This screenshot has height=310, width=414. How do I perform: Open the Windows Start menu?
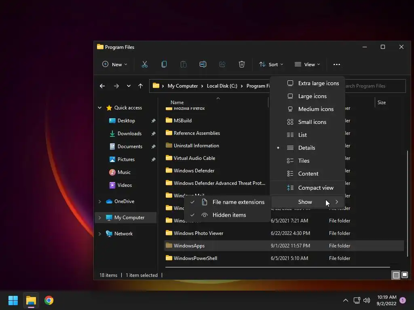[x=13, y=300]
